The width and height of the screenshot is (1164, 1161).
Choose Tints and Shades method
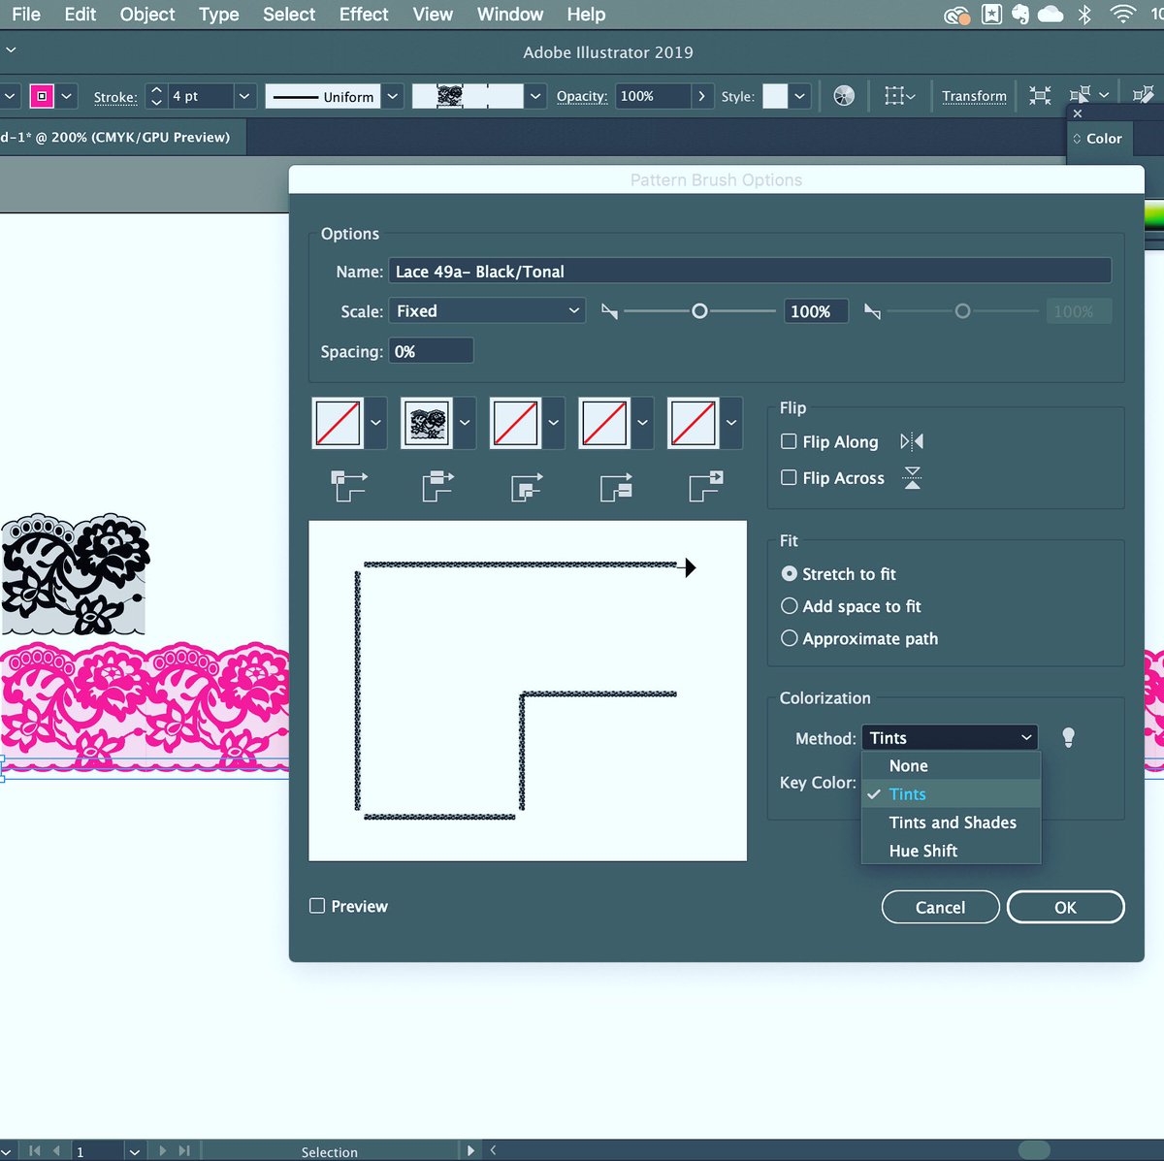951,822
